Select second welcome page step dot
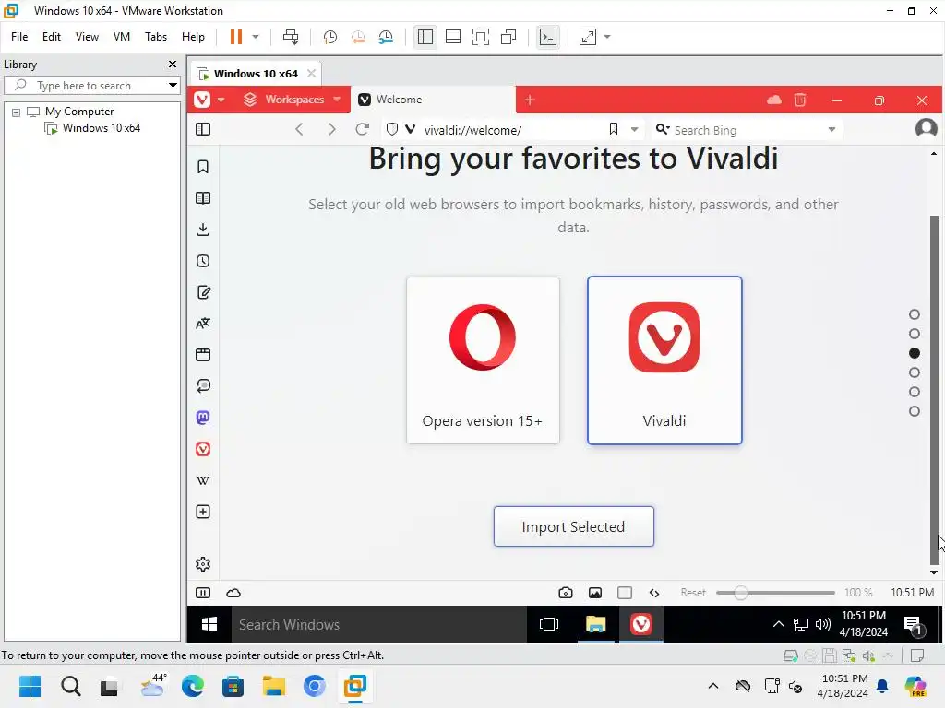This screenshot has width=945, height=708. 915,334
